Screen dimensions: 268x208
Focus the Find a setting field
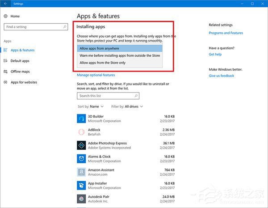click(36, 27)
